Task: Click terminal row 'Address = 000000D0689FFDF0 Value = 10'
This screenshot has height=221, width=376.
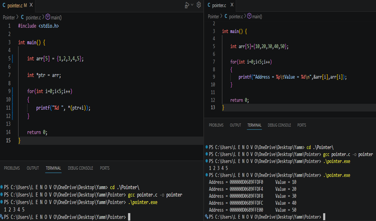Action: pyautogui.click(x=253, y=182)
